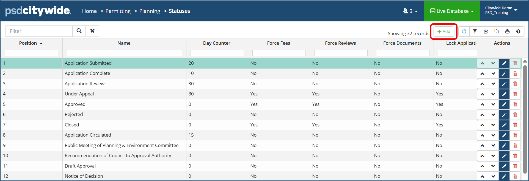Expand the Citywide Demo account menu

501,10
